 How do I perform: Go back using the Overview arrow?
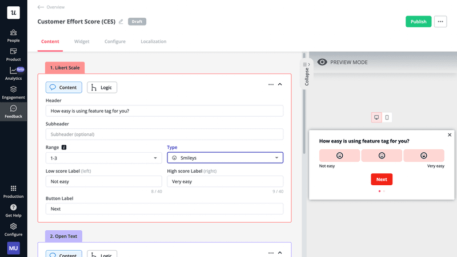point(41,7)
